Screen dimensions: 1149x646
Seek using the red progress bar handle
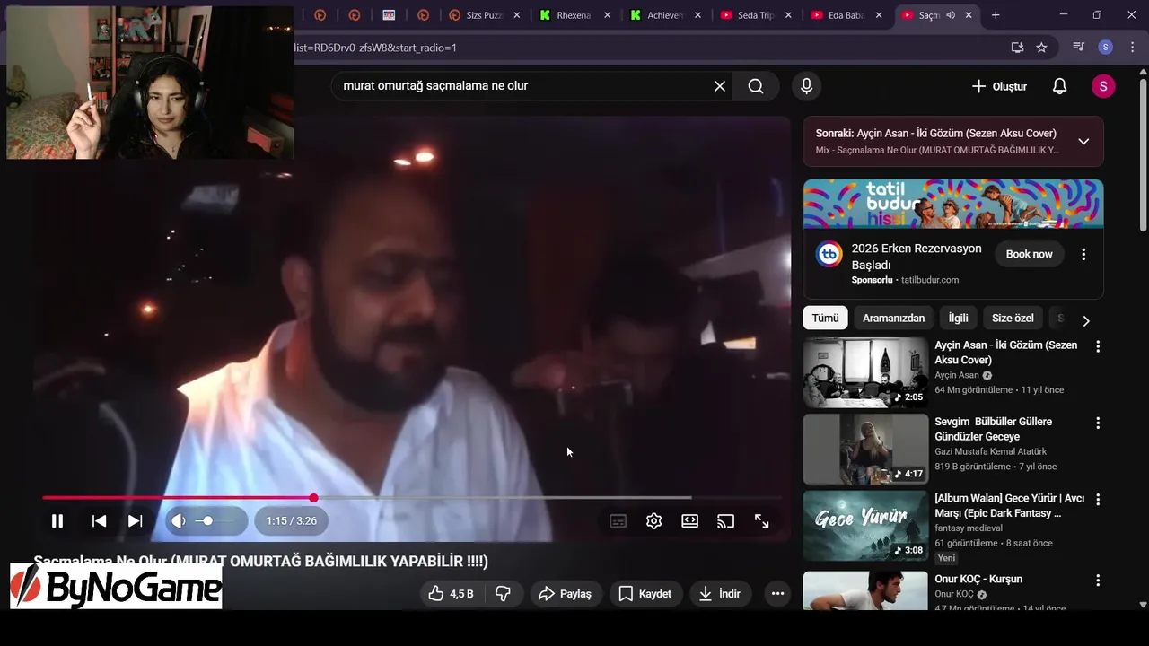[x=313, y=498]
